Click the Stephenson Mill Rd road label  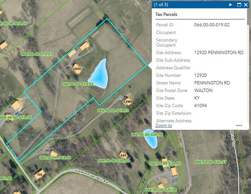[x=92, y=176]
